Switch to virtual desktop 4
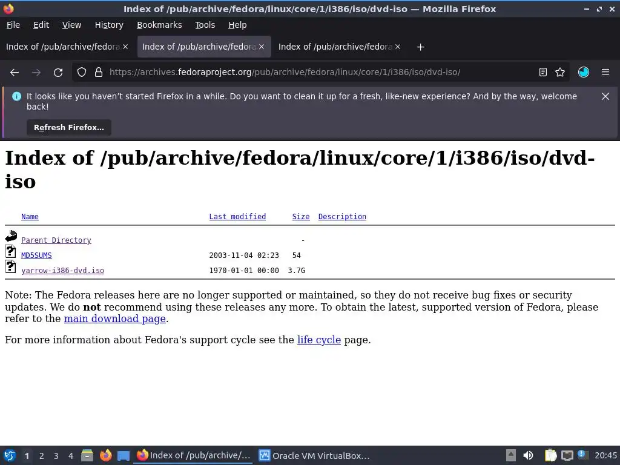 pyautogui.click(x=71, y=456)
